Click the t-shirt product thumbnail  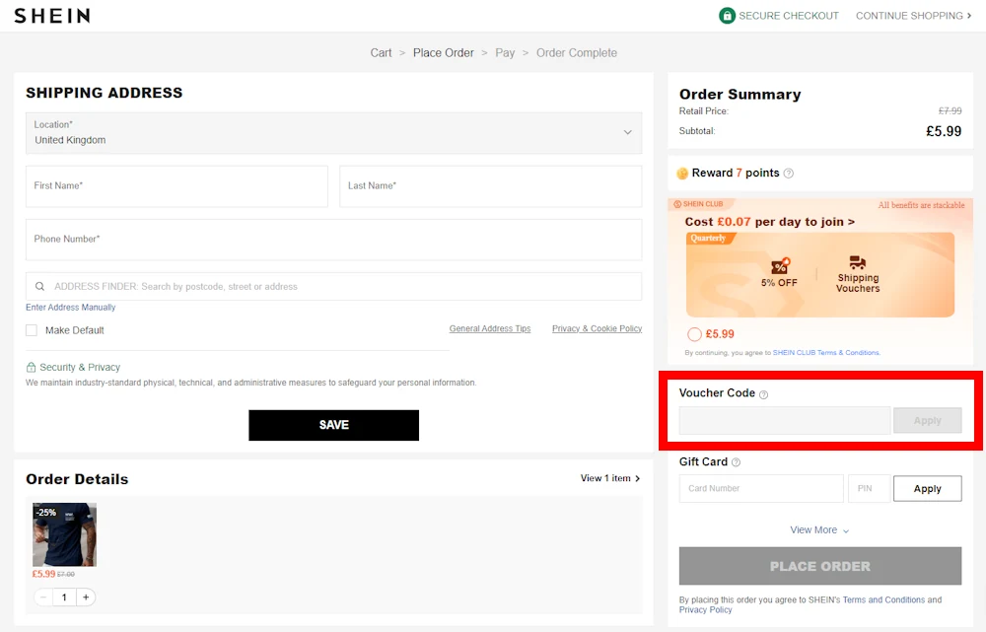coord(65,534)
